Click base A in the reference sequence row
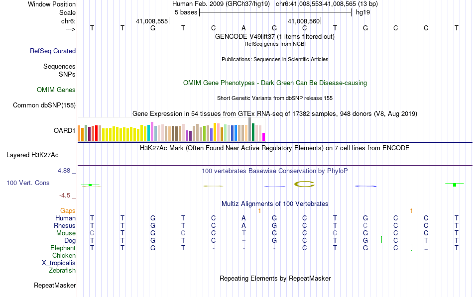Screen dimensions: 473x297 click(244, 28)
